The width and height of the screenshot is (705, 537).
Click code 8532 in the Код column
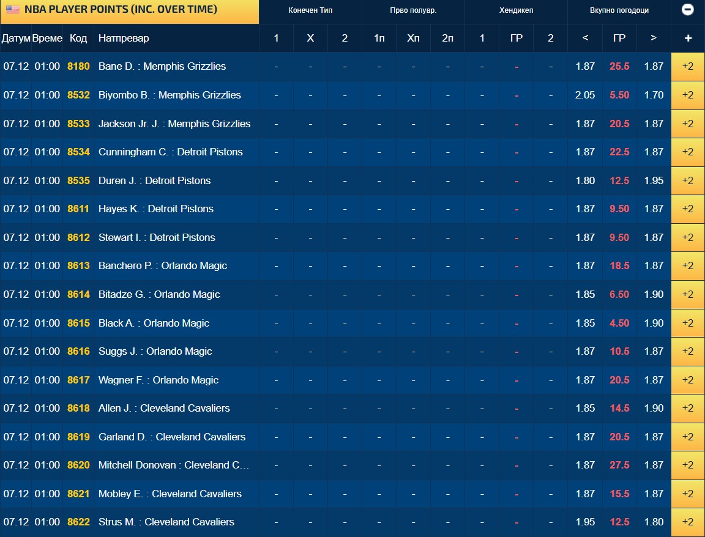tap(79, 95)
